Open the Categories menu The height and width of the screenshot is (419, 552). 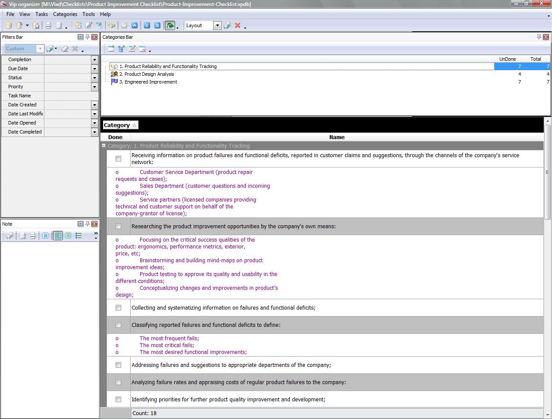pyautogui.click(x=65, y=14)
